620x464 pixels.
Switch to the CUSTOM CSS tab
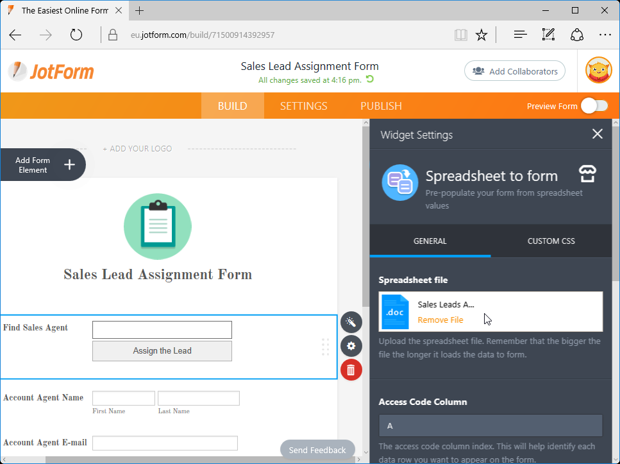coord(551,241)
